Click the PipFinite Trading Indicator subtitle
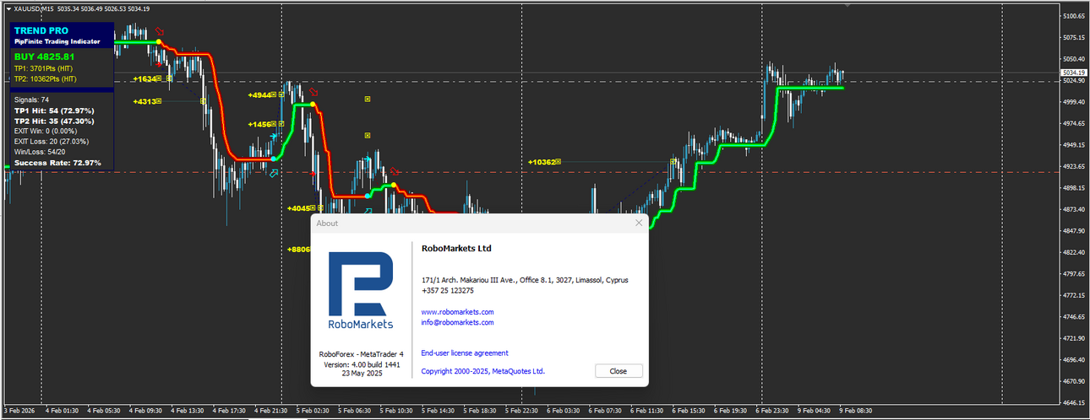This screenshot has width=1090, height=420. coord(57,41)
